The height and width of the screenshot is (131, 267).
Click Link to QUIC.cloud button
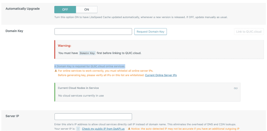coord(249,32)
